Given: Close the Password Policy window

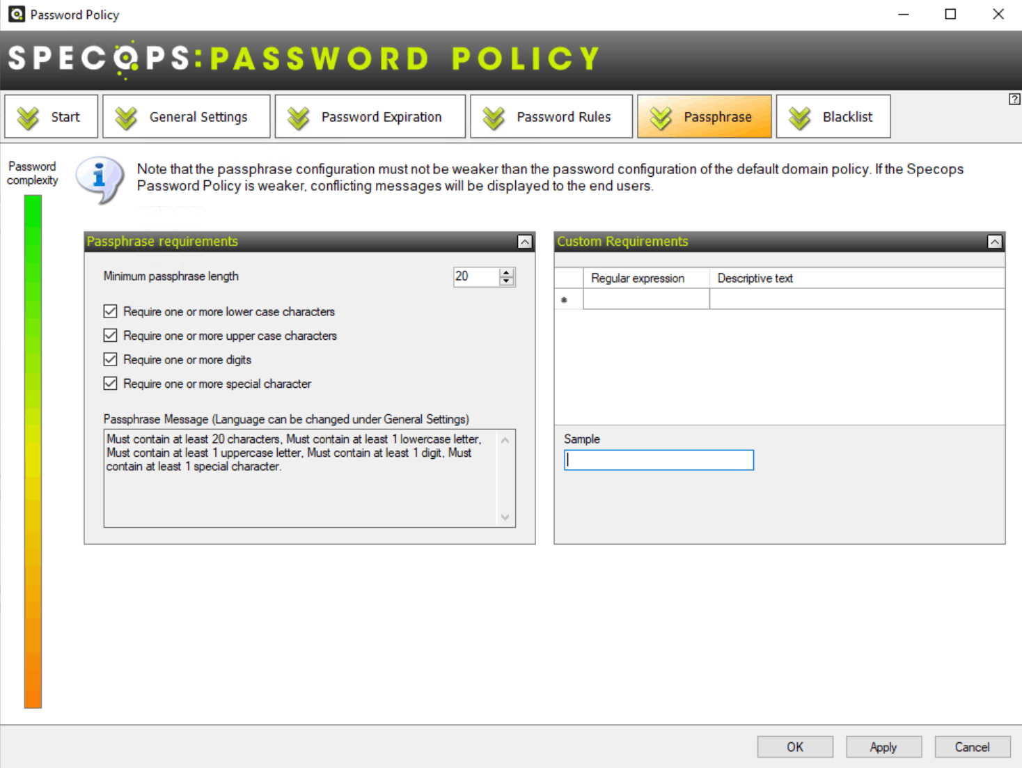Looking at the screenshot, I should point(998,14).
